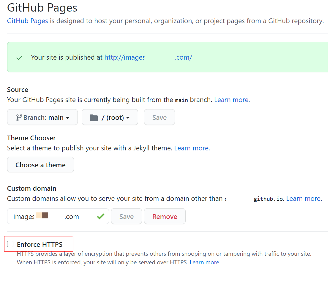
Task: Click Choose a theme button
Action: pos(41,165)
